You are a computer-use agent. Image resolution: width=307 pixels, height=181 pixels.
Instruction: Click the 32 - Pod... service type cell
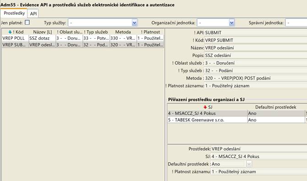point(96,45)
